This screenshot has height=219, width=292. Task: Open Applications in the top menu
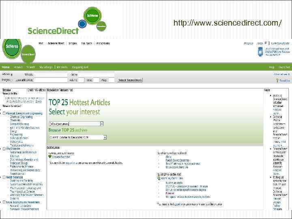[103, 43]
